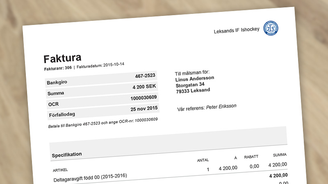Click the RABATT column header
The width and height of the screenshot is (328, 184).
click(x=251, y=157)
